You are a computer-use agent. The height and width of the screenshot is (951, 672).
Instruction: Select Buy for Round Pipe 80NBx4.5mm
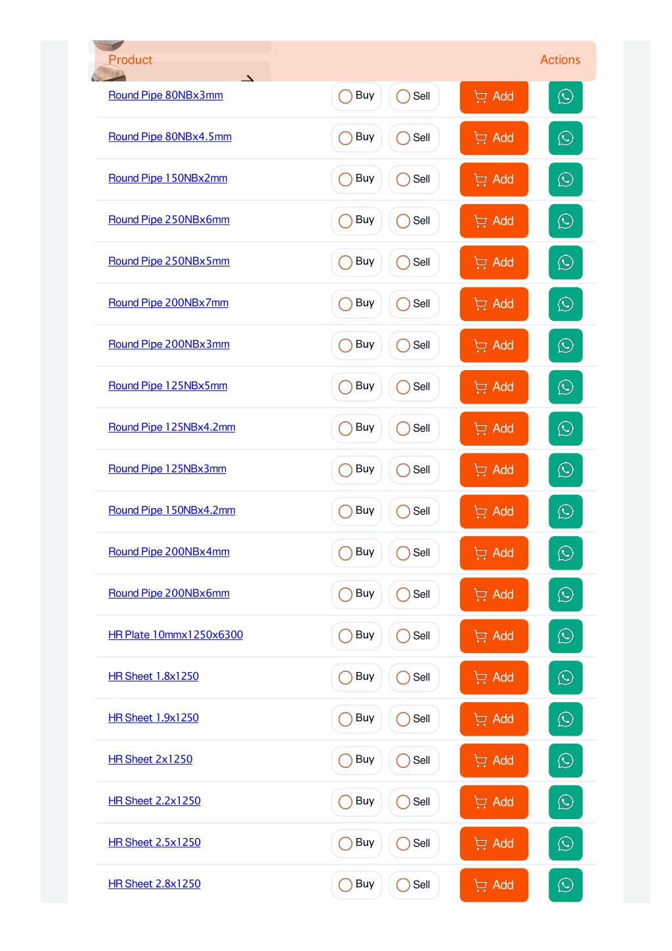tap(356, 138)
